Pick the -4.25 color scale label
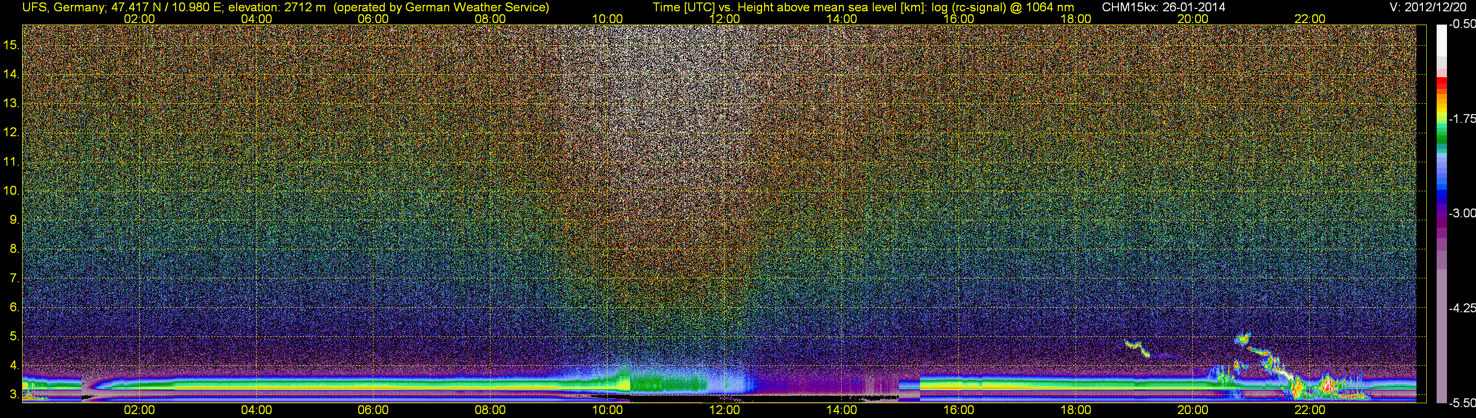1476x418 pixels. pyautogui.click(x=1462, y=308)
